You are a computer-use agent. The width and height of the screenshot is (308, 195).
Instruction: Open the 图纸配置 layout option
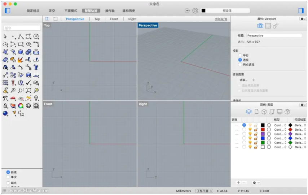(x=221, y=19)
